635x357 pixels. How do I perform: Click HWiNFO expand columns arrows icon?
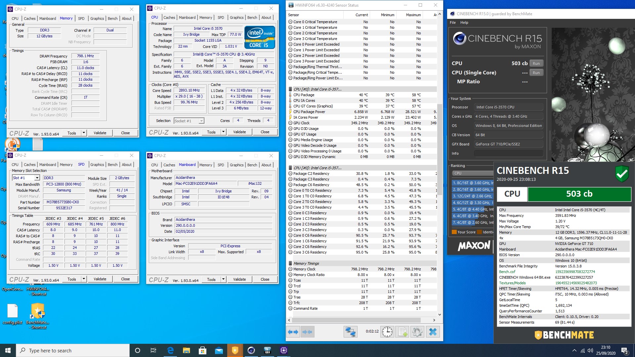click(x=293, y=332)
